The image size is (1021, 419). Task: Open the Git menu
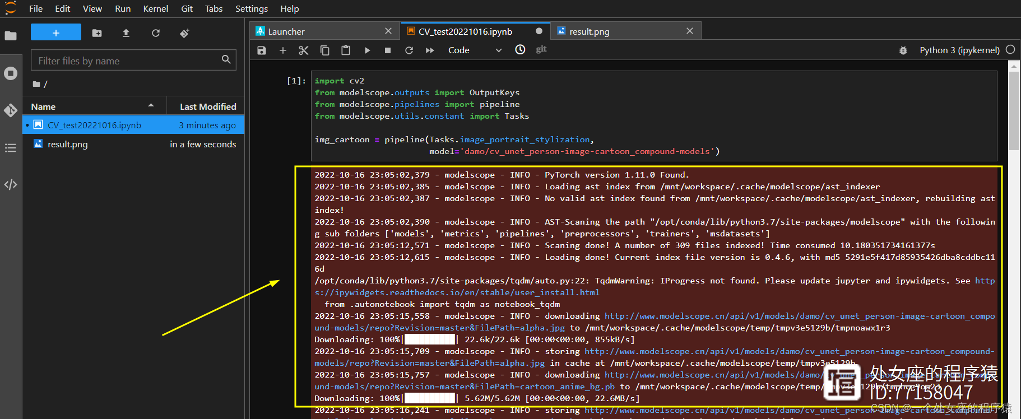pos(187,8)
